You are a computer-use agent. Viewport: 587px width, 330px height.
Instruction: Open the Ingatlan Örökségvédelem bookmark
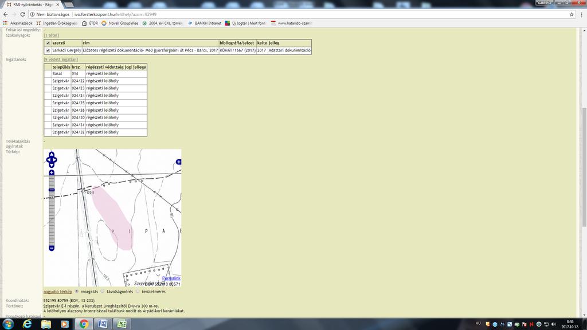coord(57,23)
